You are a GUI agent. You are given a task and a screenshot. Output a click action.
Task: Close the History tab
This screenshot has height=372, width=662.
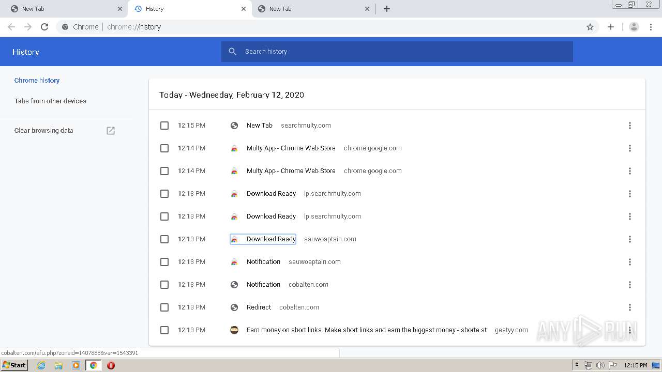(244, 9)
